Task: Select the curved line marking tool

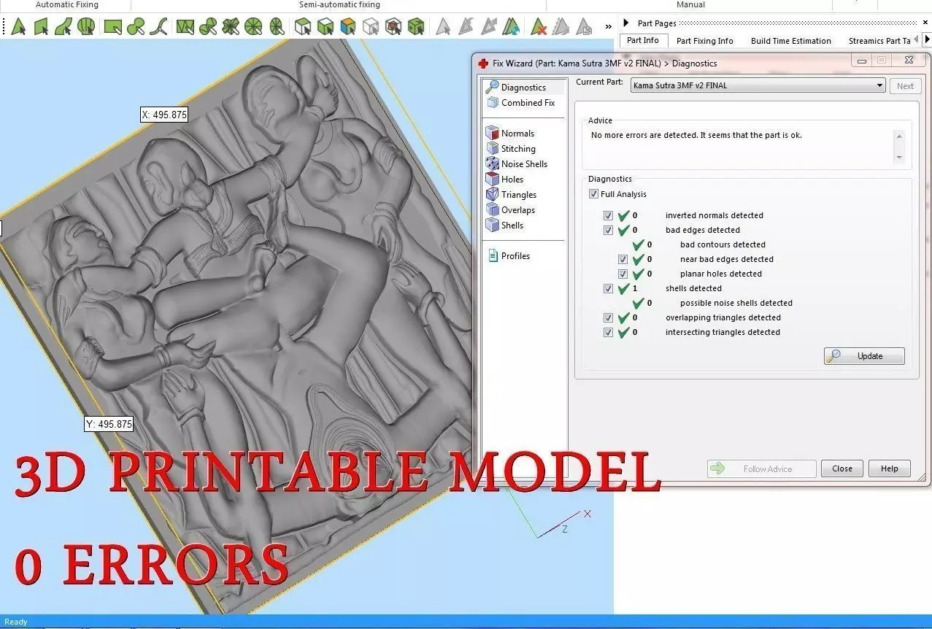Action: coord(158,28)
